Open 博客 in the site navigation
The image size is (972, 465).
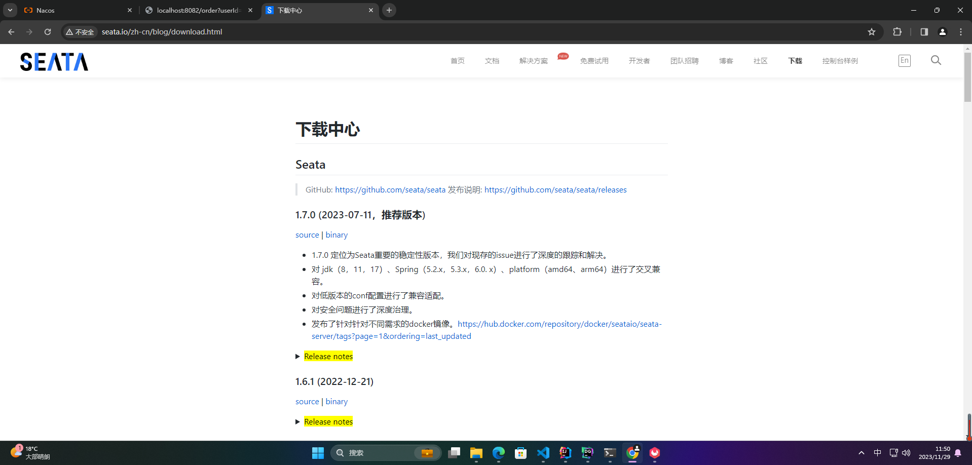click(726, 61)
